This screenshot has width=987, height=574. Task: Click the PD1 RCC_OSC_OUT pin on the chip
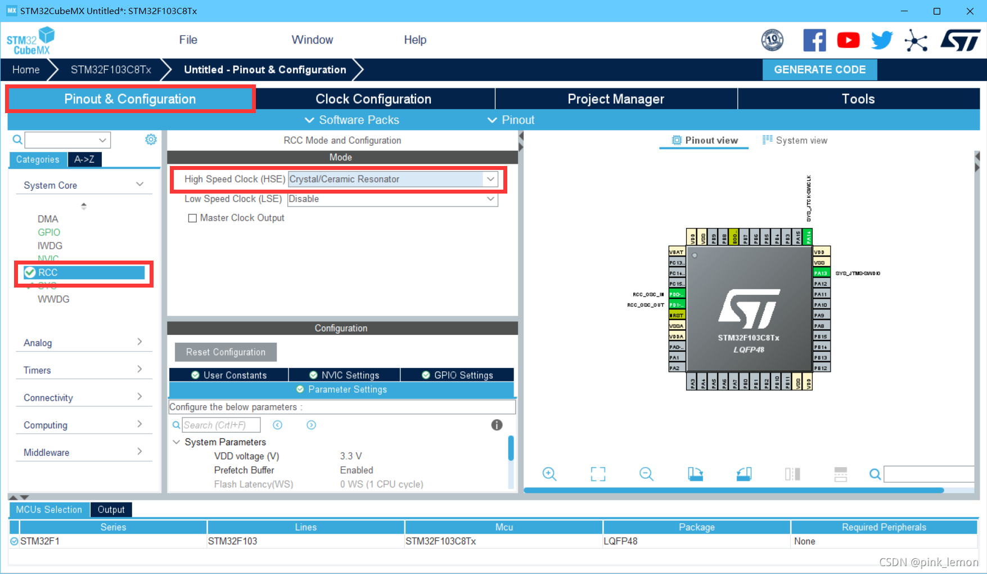coord(677,305)
